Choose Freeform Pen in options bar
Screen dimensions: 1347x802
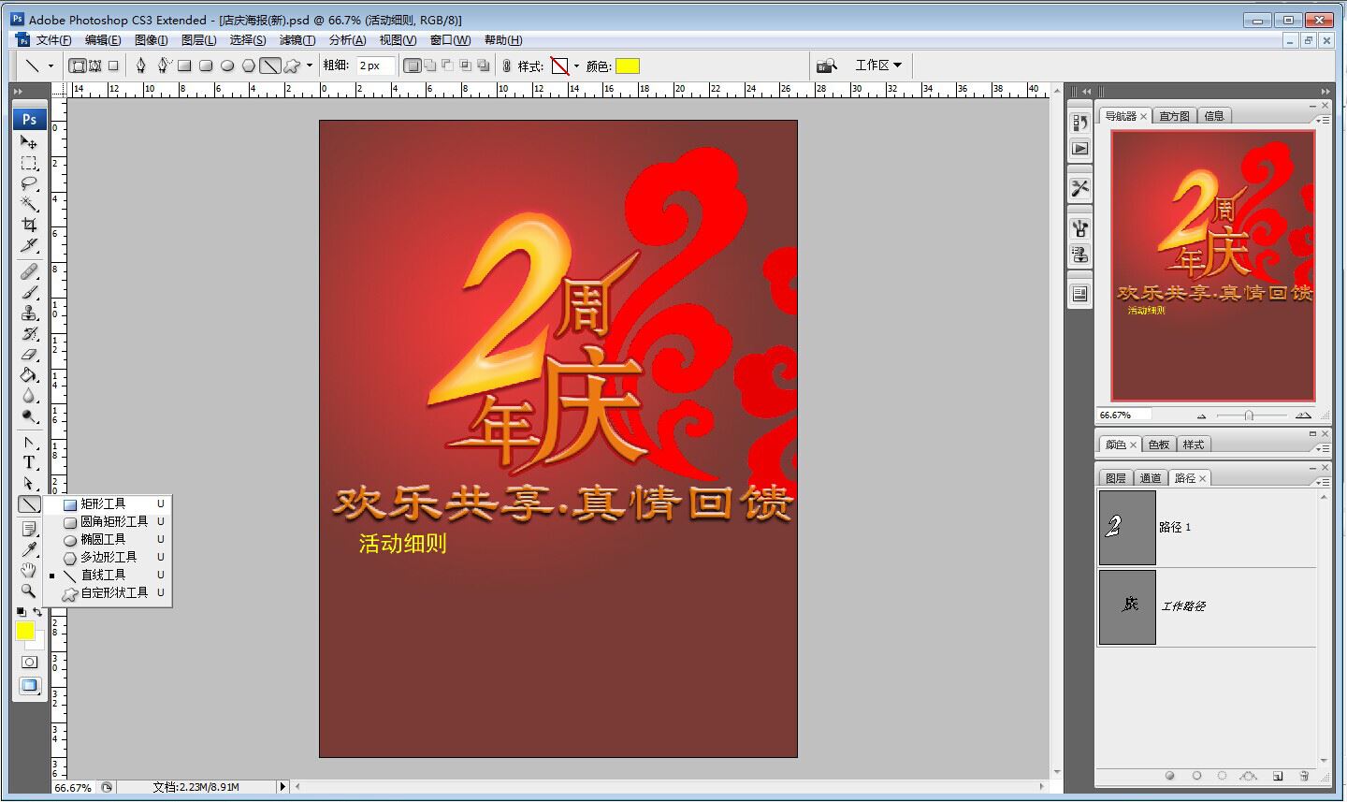(x=163, y=66)
